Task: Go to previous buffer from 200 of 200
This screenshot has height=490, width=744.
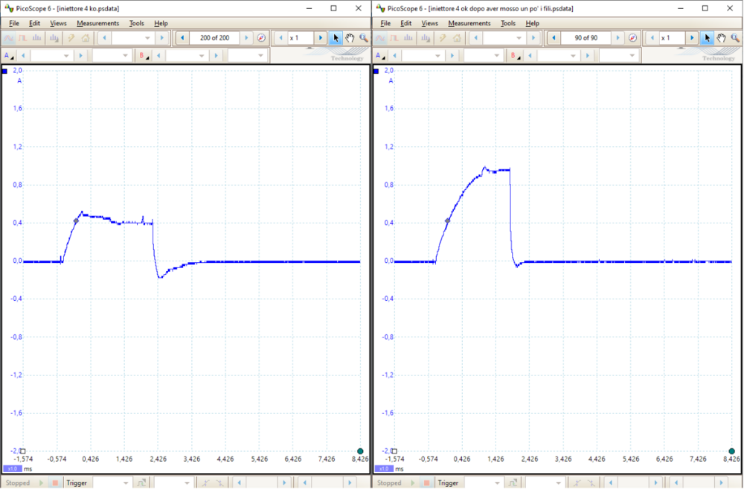Action: pyautogui.click(x=182, y=38)
